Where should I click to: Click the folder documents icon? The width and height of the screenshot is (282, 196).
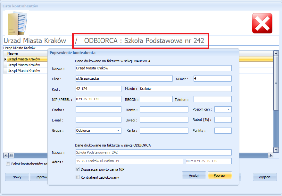17,23
